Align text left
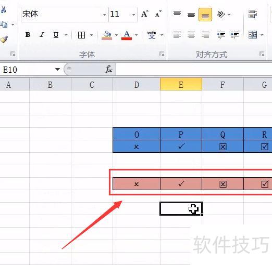 click(177, 35)
